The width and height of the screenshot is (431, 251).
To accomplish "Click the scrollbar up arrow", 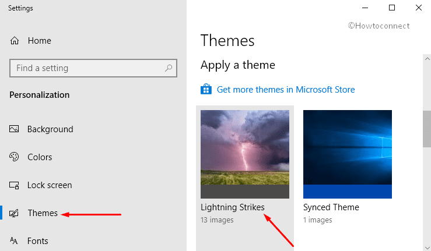I will (x=427, y=58).
